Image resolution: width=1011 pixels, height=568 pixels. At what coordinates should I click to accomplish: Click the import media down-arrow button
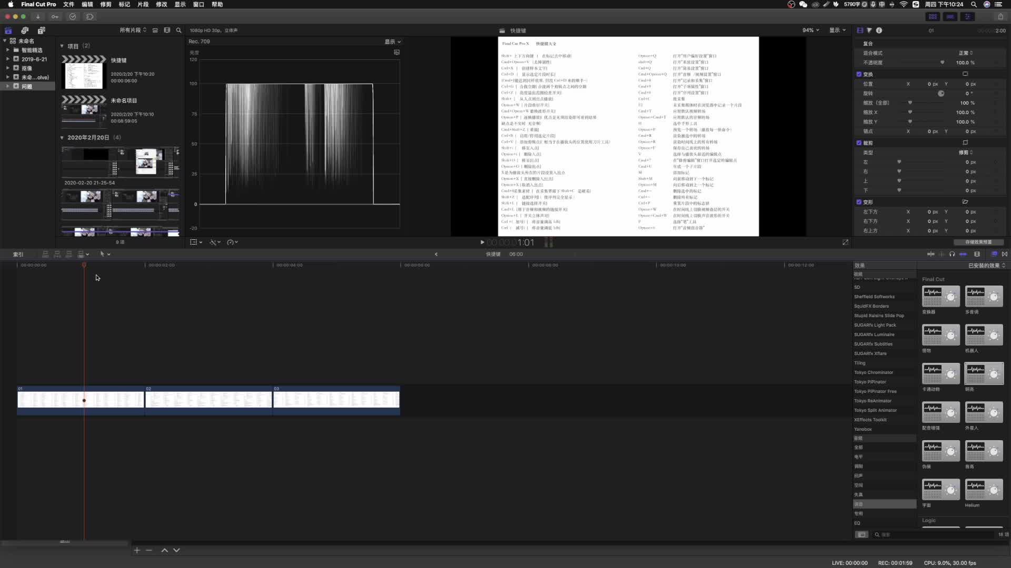(x=38, y=17)
